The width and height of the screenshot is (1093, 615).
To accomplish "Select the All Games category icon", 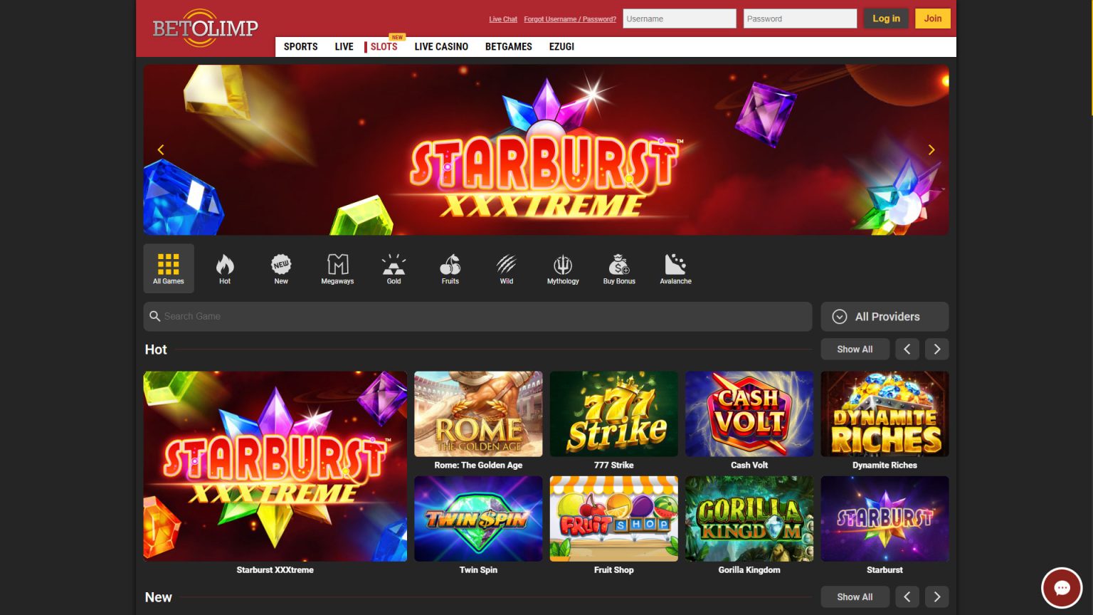I will 169,268.
